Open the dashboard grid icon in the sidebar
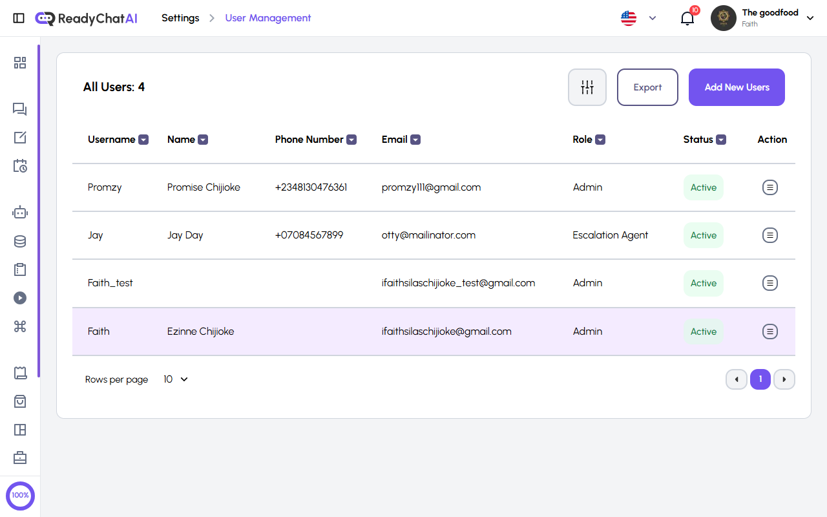Screen dimensions: 827x517 click(20, 63)
